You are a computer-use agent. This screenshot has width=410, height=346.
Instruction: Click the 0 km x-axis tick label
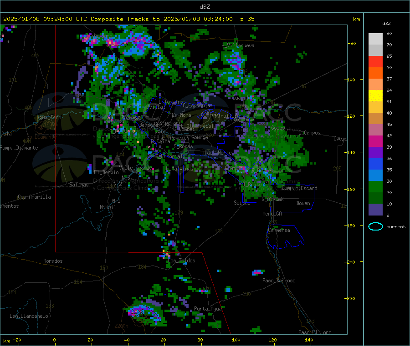(54, 340)
